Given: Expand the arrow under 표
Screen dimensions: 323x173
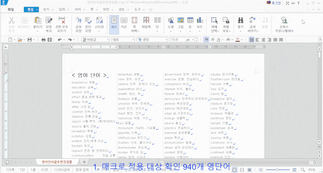Looking at the screenshot, I should click(190, 31).
